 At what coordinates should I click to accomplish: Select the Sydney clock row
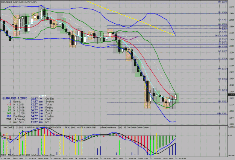click(42, 102)
